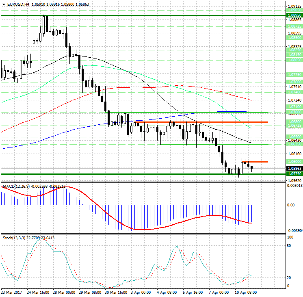The image size is (303, 297).
Task: Click the 1.07750 level price label
Action: (x=294, y=74)
